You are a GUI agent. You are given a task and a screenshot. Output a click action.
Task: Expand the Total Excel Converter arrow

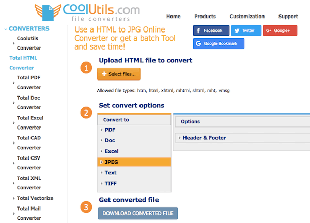point(13,123)
